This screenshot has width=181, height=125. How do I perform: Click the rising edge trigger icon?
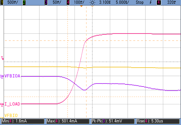coord(151,2)
